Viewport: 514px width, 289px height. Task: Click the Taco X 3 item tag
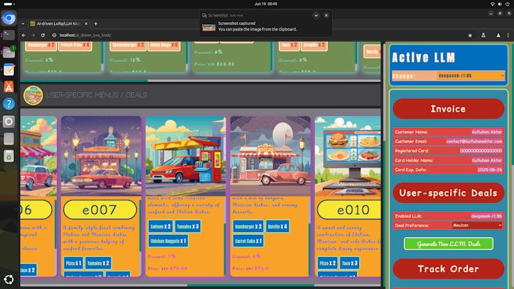[x=349, y=263]
